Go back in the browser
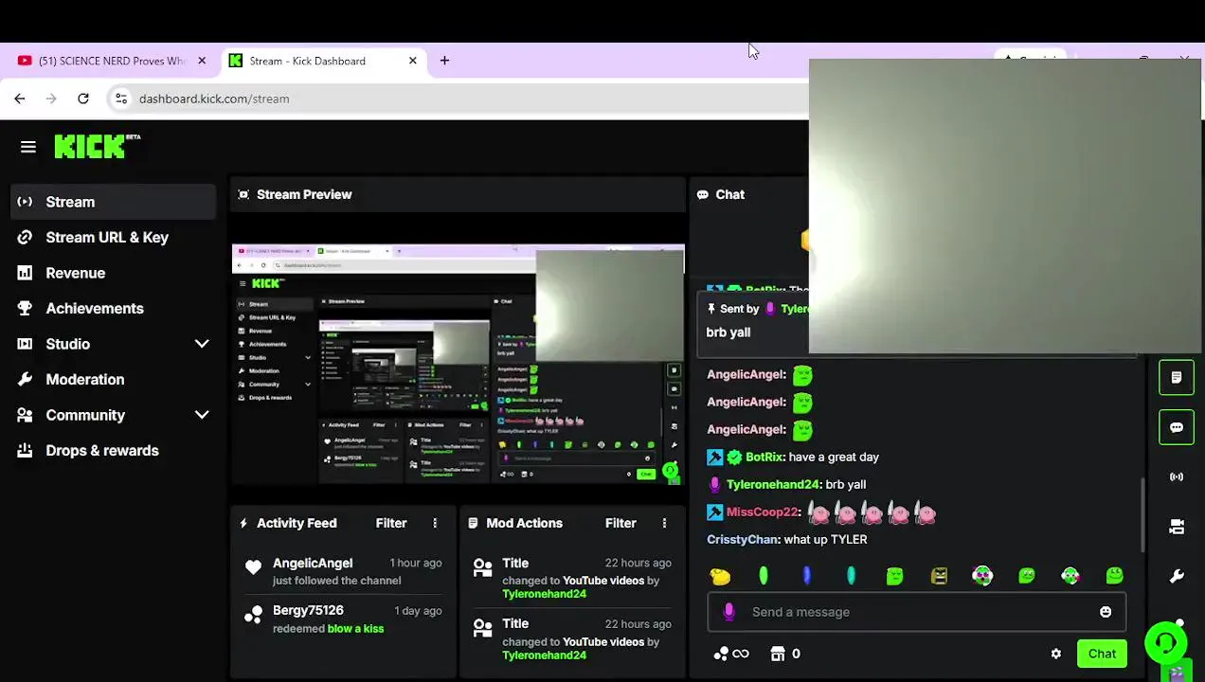1205x682 pixels. pos(20,99)
